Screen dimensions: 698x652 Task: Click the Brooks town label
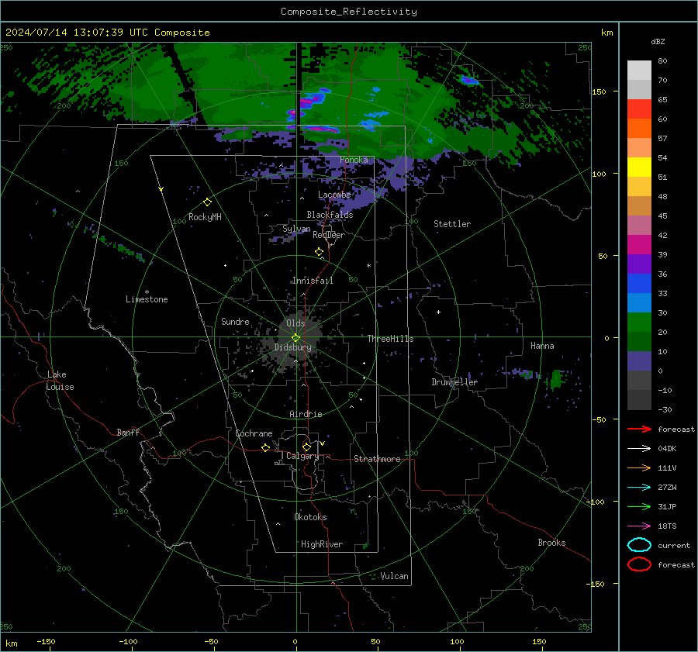(x=551, y=543)
